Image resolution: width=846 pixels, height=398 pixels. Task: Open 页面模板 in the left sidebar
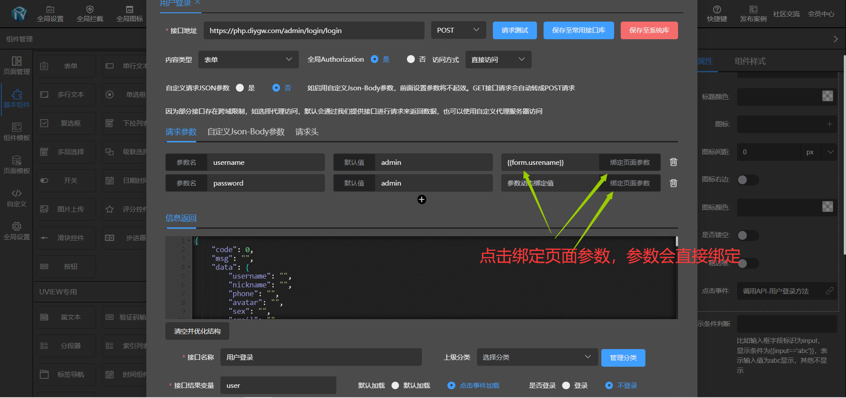(x=17, y=165)
